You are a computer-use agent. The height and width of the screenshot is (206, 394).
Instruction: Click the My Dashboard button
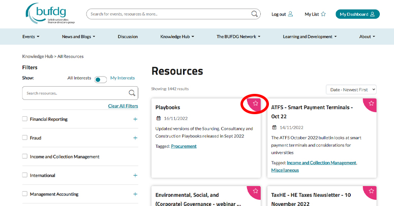(x=357, y=14)
